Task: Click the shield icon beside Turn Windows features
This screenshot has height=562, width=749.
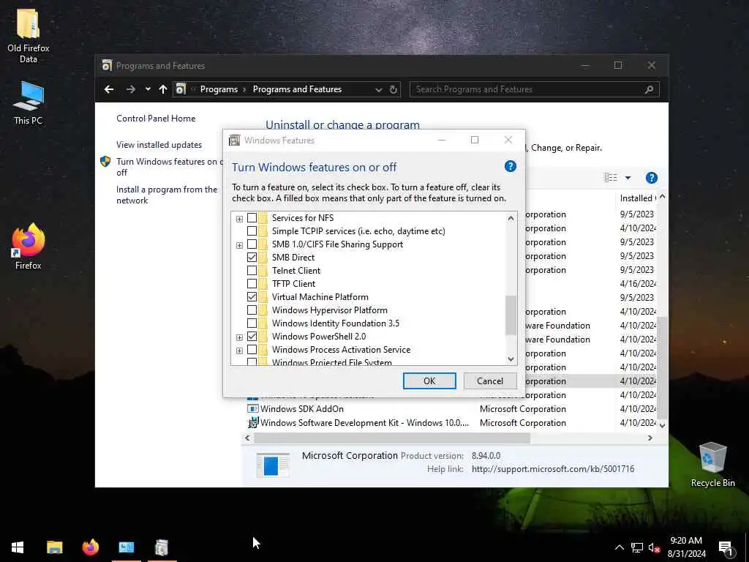Action: click(105, 162)
